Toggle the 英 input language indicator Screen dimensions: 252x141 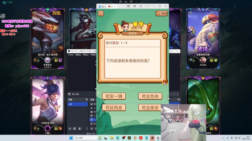232,138
